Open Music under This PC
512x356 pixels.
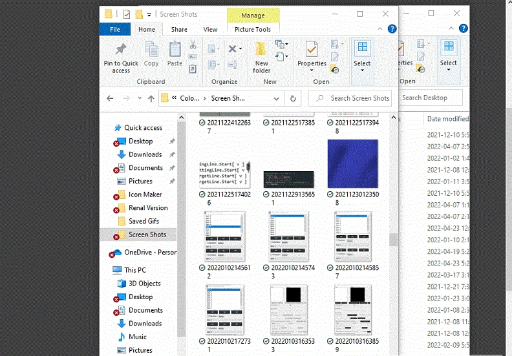tap(138, 337)
